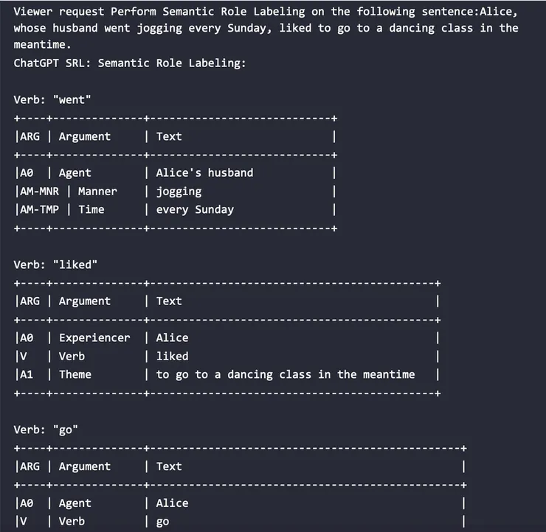The image size is (546, 532).
Task: Click the "Argument" header in the liked table
Action: (85, 301)
